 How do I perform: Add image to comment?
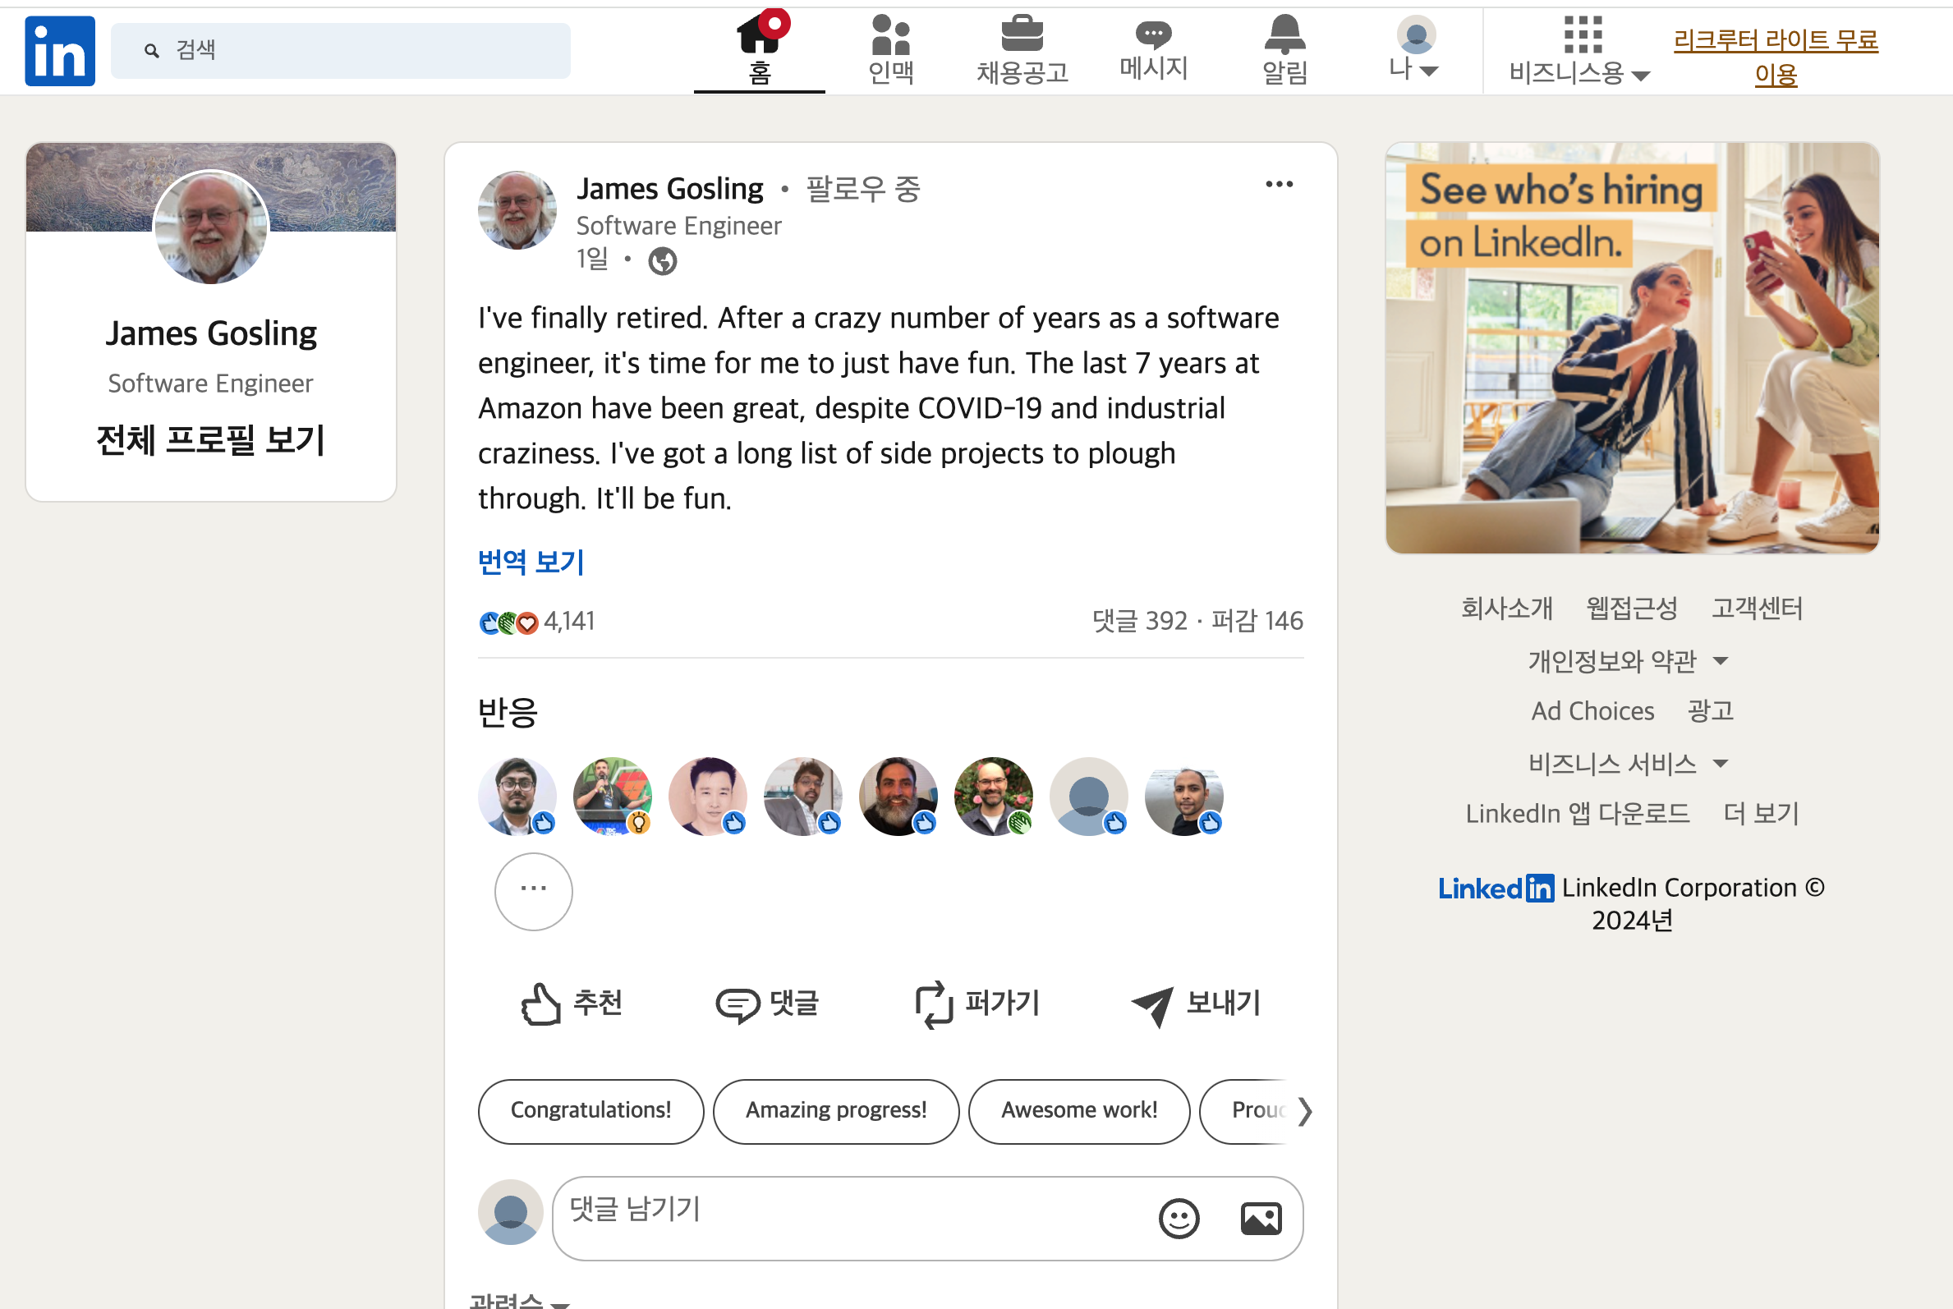pyautogui.click(x=1260, y=1219)
